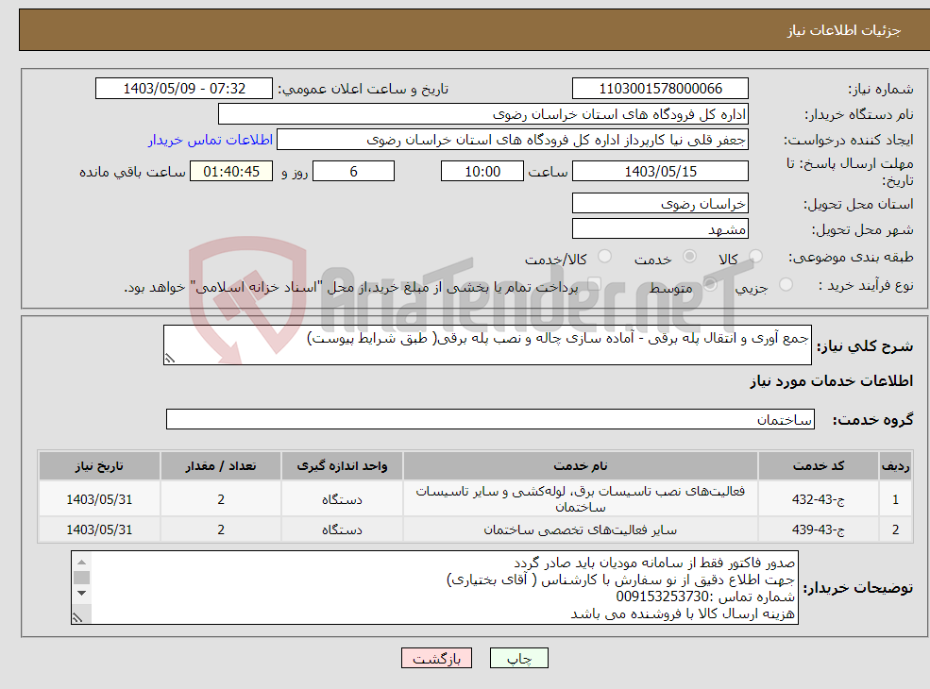The width and height of the screenshot is (930, 689).
Task: Click service name سایر فعالیت‌های تخصصی ساختمان
Action: click(x=581, y=529)
